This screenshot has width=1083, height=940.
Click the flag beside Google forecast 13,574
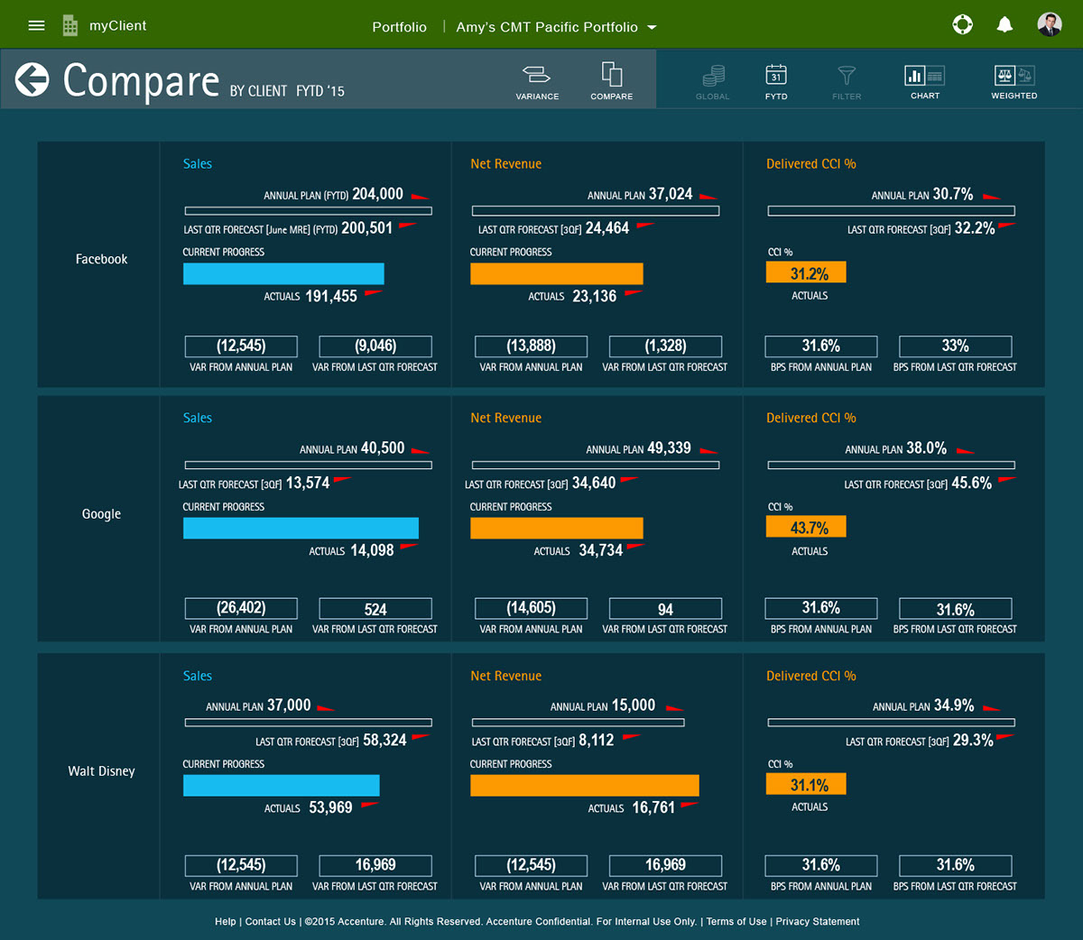pyautogui.click(x=343, y=481)
